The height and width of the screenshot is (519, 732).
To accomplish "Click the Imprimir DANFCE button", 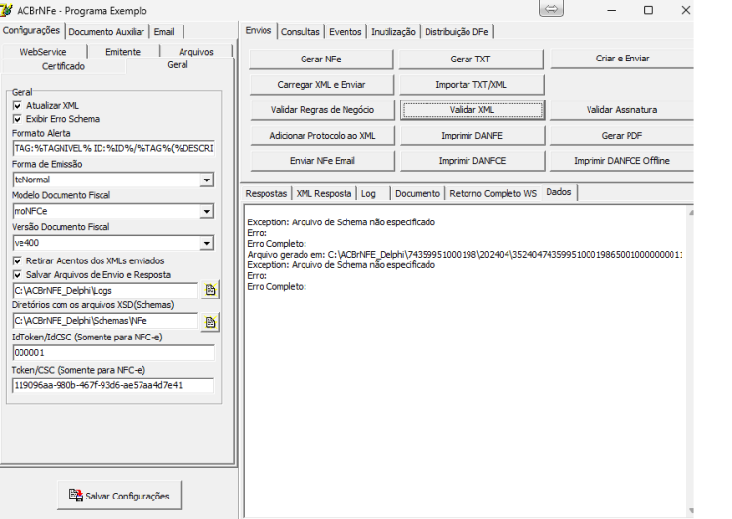I will click(x=472, y=161).
